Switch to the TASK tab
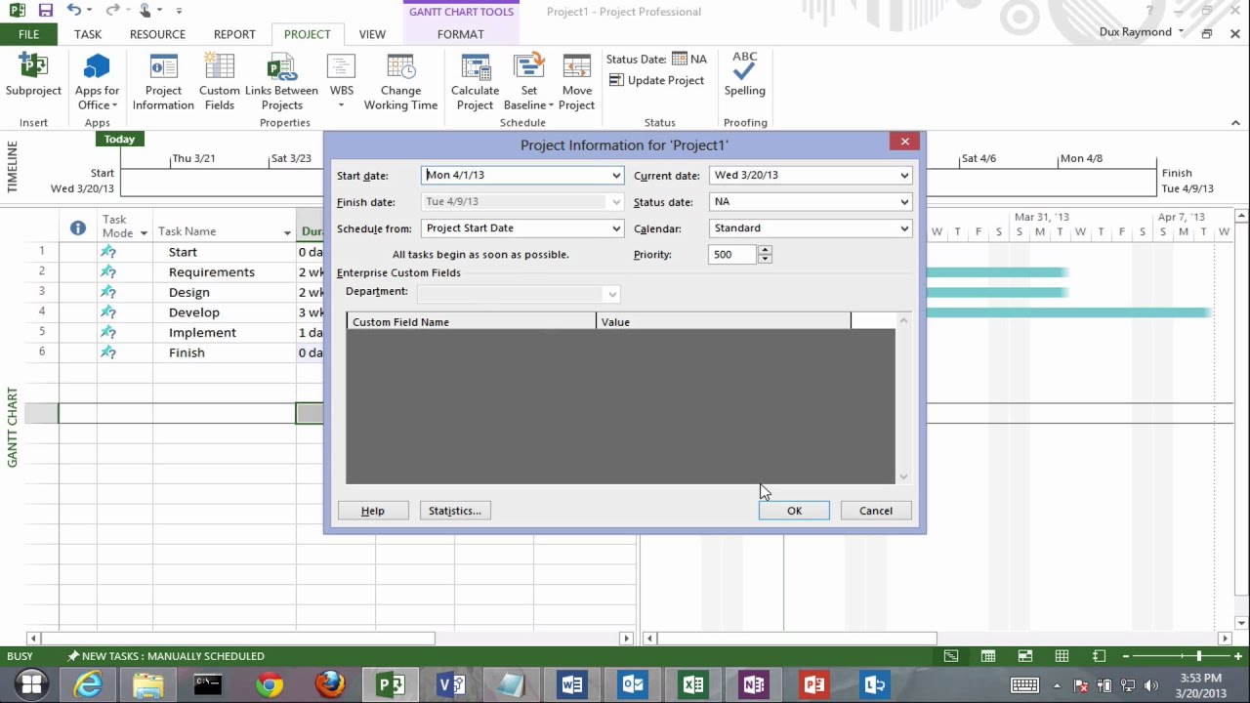The width and height of the screenshot is (1250, 703). (87, 34)
